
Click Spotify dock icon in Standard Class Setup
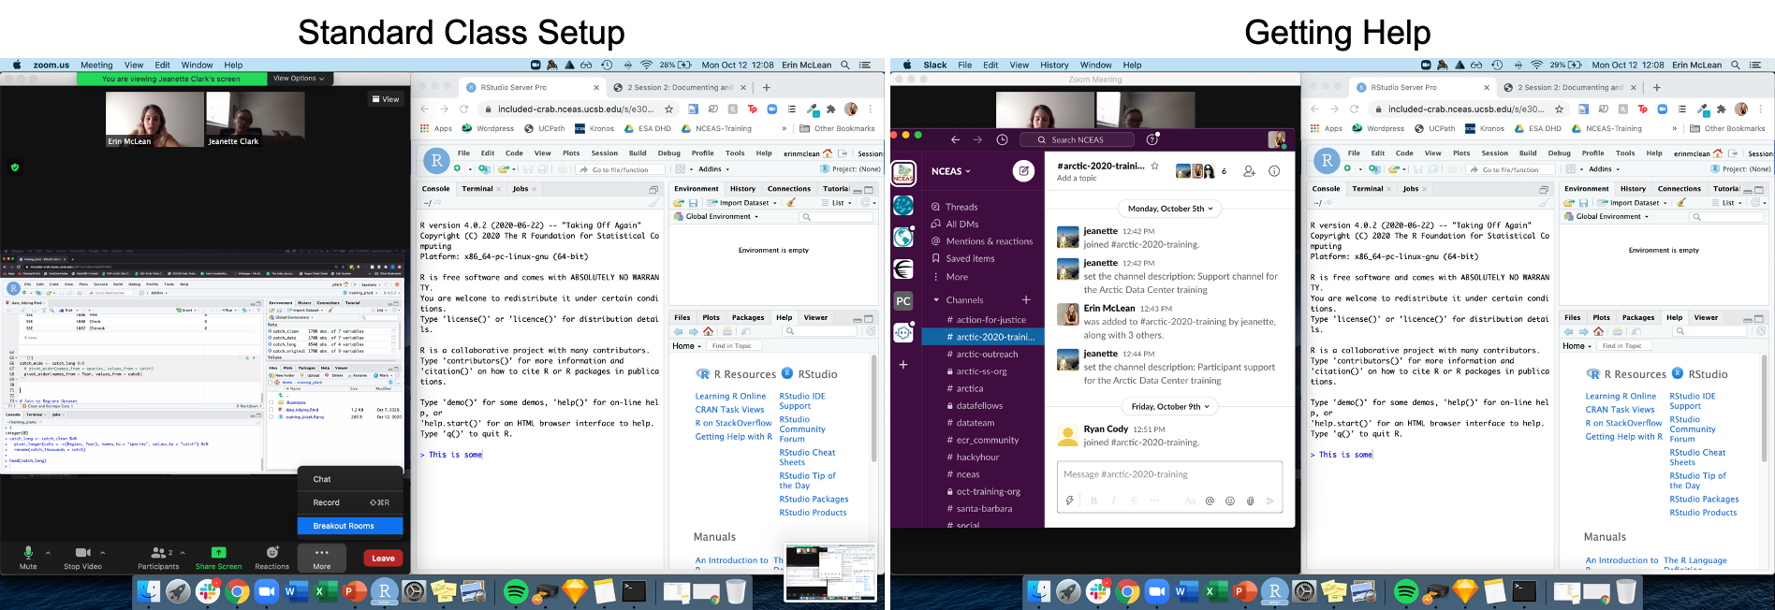tap(515, 591)
